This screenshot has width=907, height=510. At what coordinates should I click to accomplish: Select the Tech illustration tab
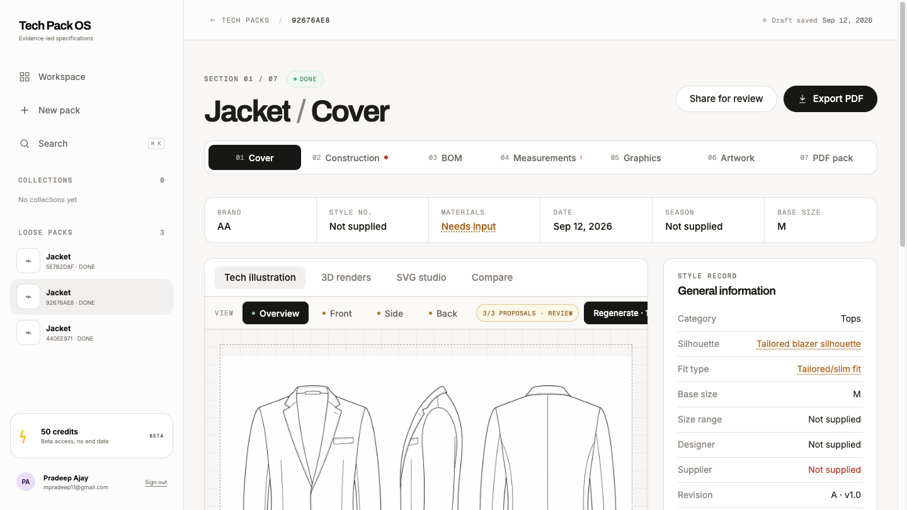pos(260,278)
